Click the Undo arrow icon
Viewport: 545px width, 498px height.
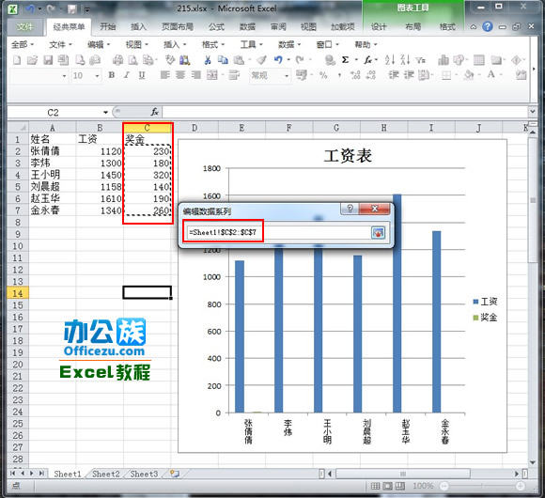(278, 60)
